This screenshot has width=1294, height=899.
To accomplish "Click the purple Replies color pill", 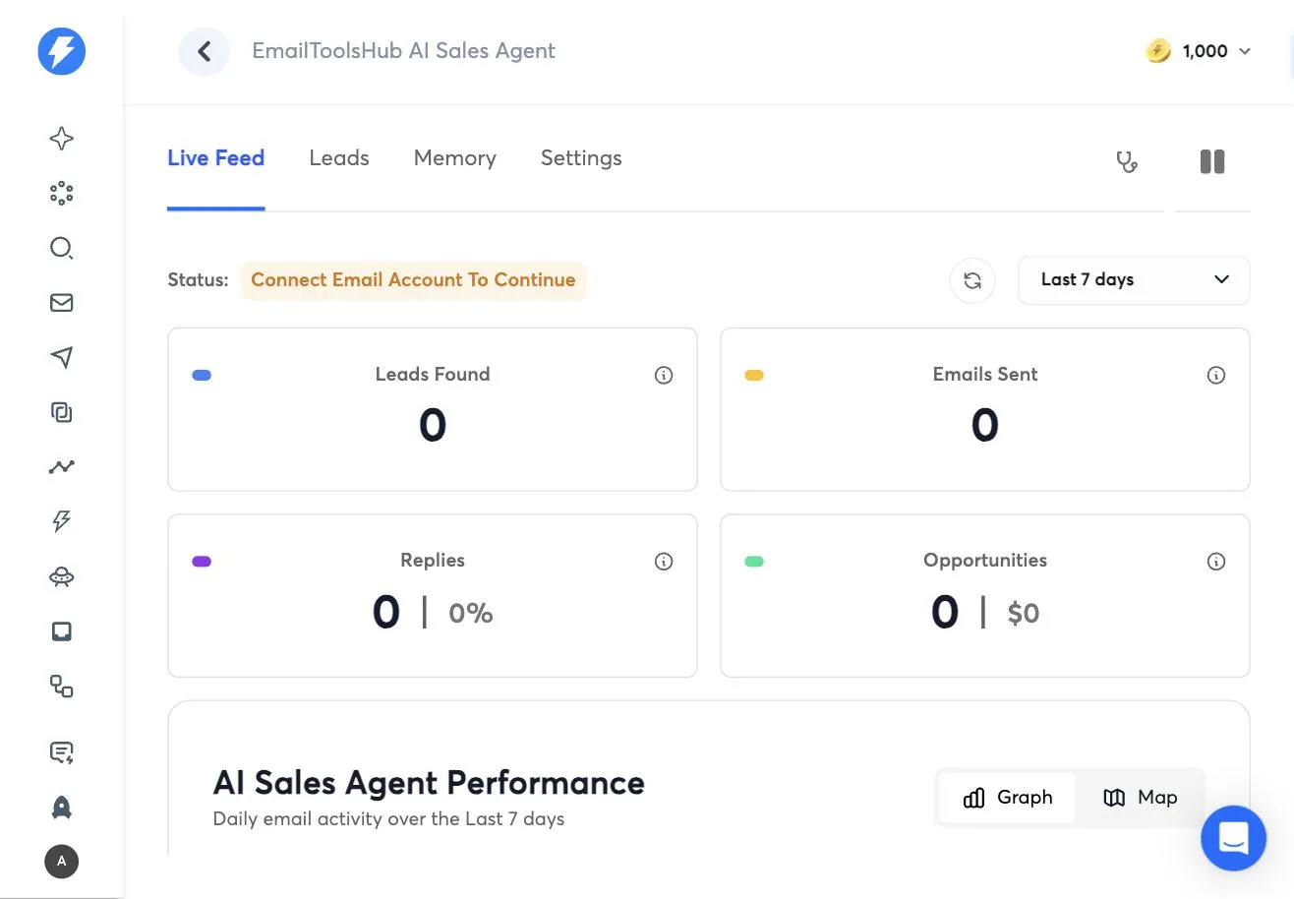I will coord(202,562).
